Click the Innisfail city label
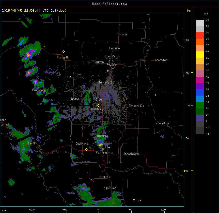 point(105,82)
